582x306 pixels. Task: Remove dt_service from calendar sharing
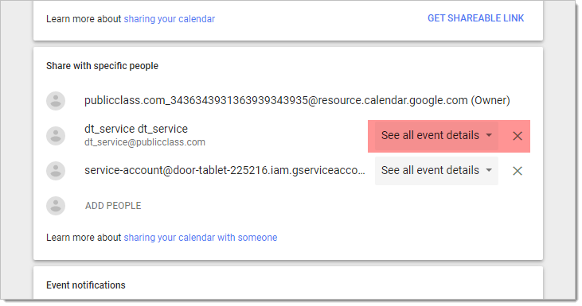[518, 136]
